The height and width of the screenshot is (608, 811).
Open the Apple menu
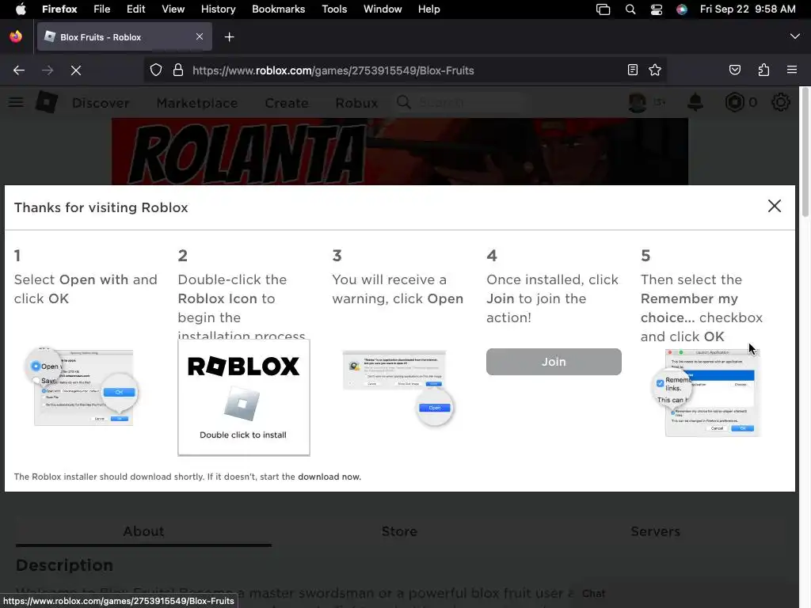tap(21, 9)
